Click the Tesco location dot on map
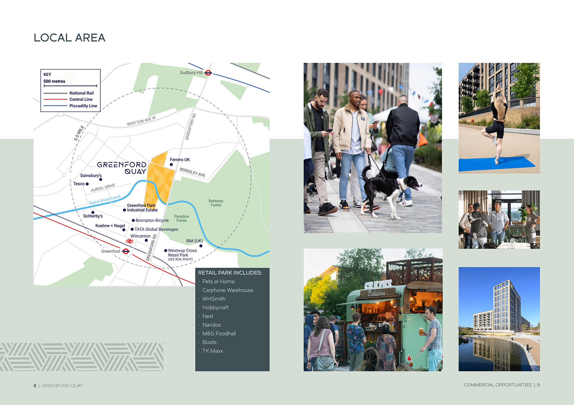 tap(87, 184)
